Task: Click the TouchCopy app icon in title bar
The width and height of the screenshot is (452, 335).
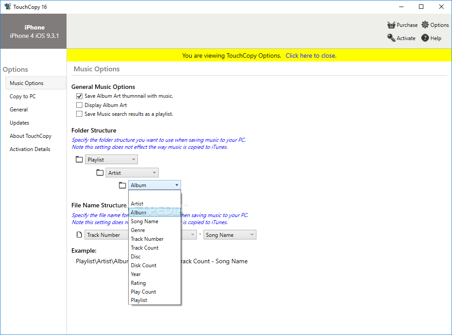Action: click(7, 7)
